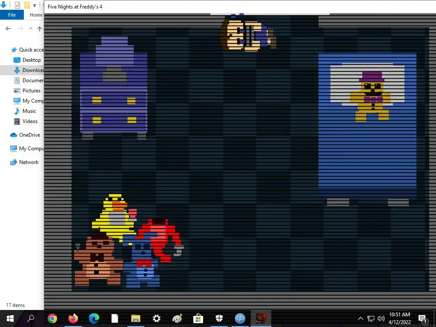Open Documents in the navigation pane
Screen dimensions: 436x327
(29, 80)
